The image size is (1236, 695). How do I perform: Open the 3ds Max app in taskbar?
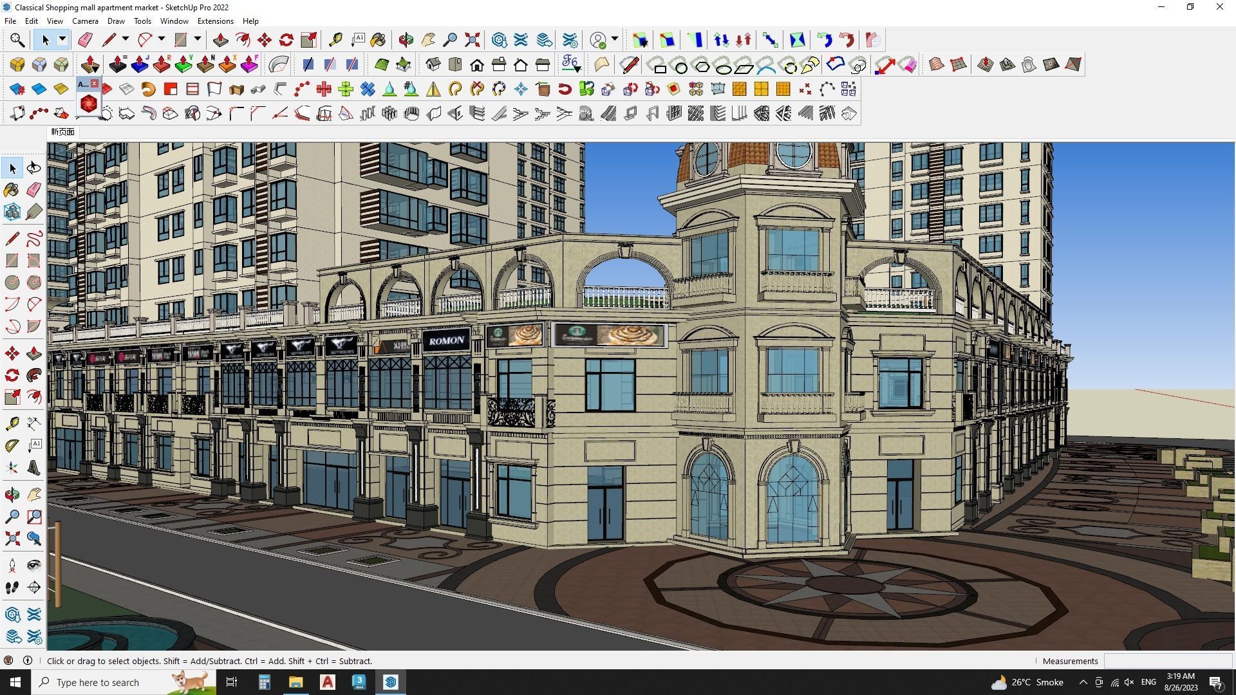[x=359, y=682]
